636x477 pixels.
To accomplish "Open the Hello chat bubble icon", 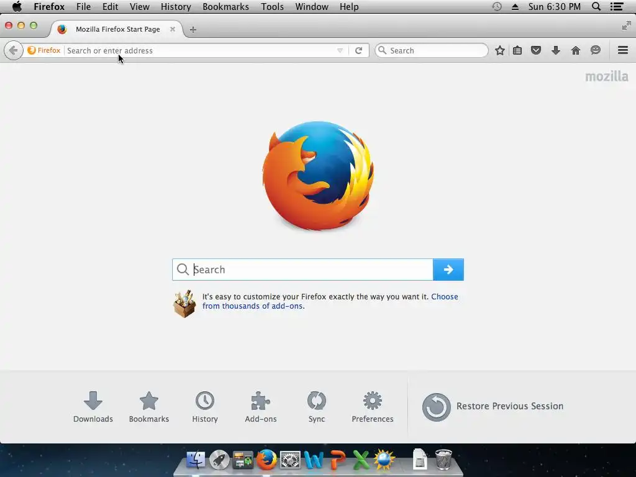I will [596, 50].
